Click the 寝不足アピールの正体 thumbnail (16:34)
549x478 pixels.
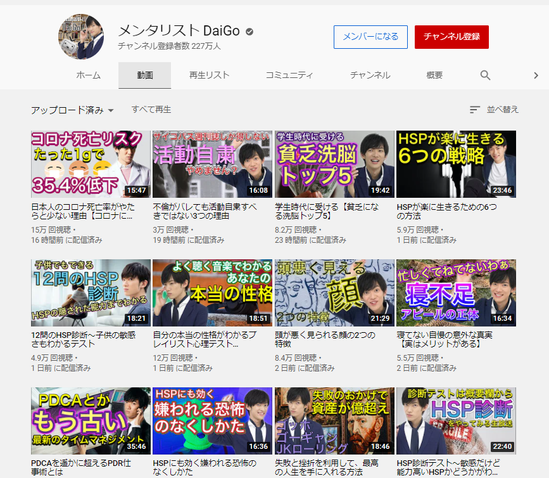tap(456, 293)
